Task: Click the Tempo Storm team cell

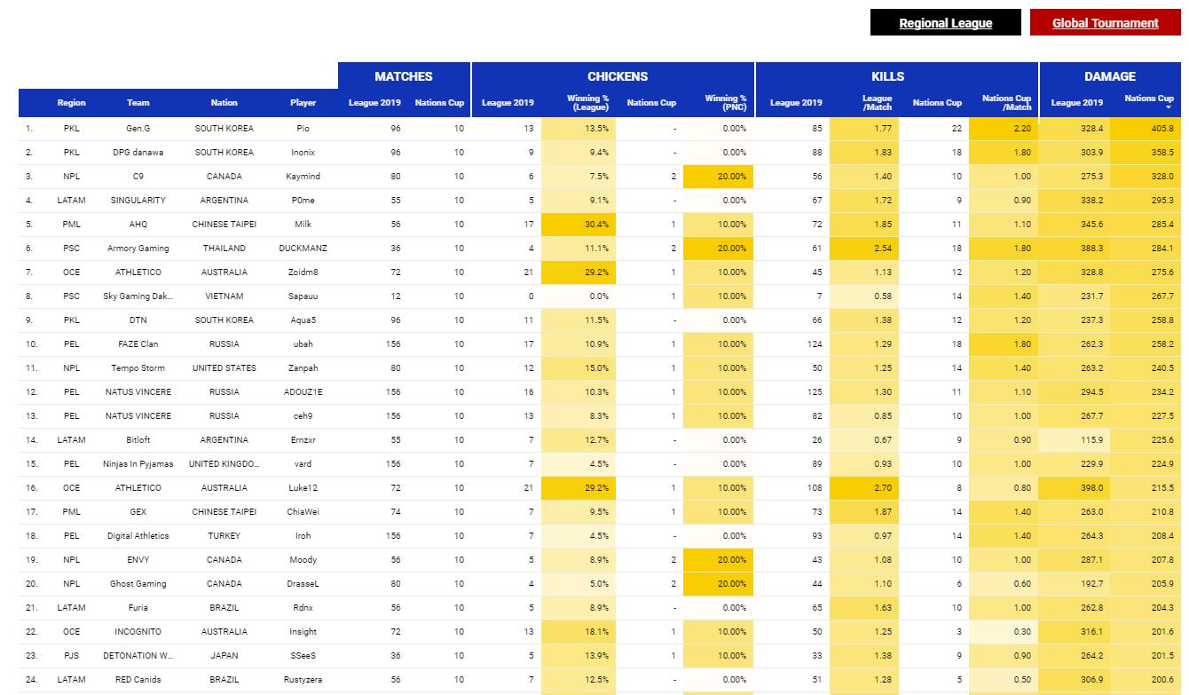Action: 138,368
